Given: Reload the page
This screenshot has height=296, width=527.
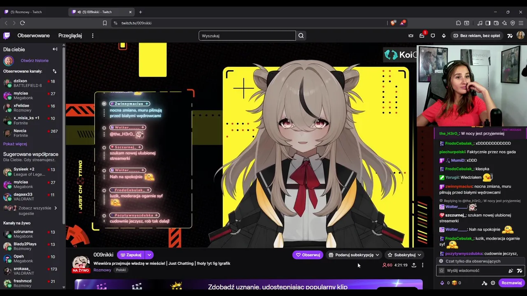Looking at the screenshot, I should [22, 23].
